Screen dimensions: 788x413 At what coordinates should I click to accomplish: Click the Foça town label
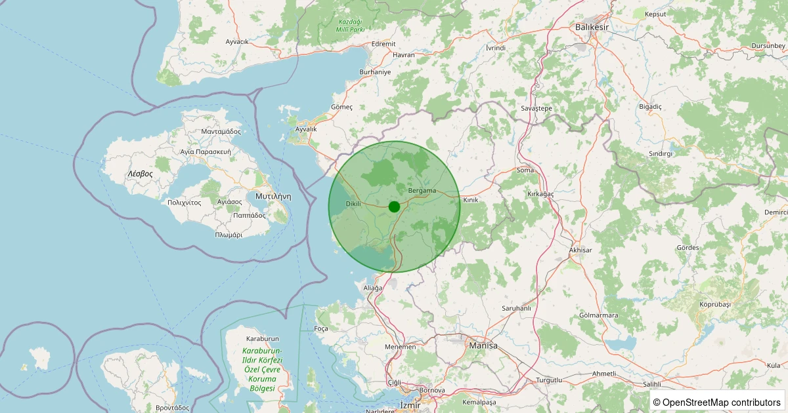(x=321, y=328)
